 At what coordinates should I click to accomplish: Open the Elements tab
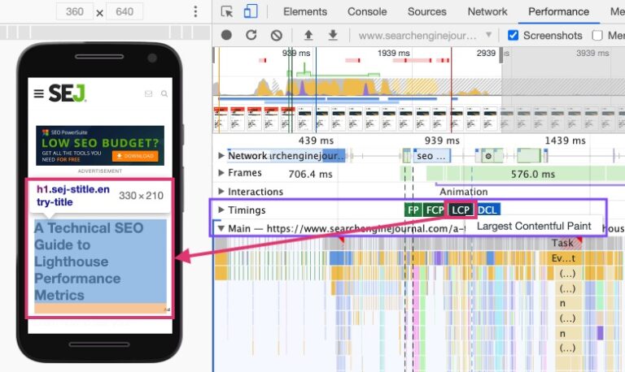point(305,11)
